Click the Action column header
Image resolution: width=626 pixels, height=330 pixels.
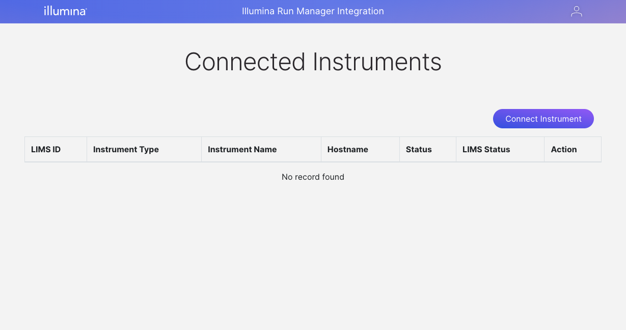pos(563,149)
